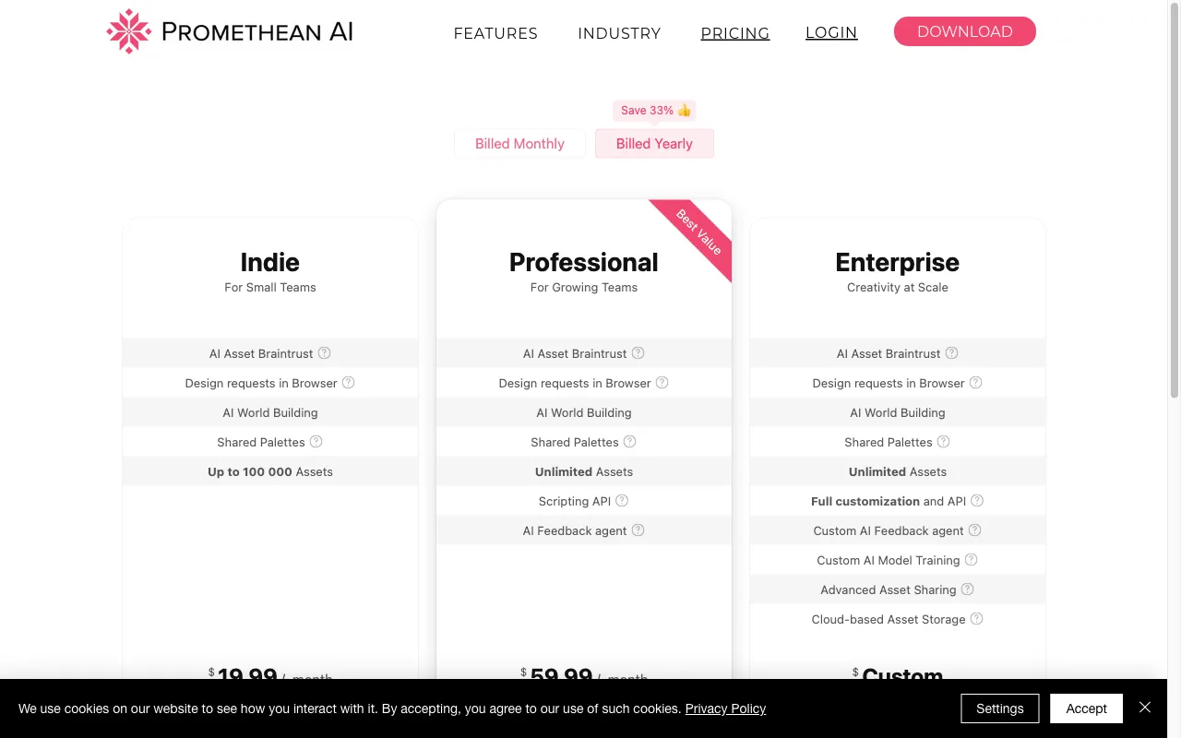
Task: Click the Promethean AI wordmark
Action: pos(257,32)
